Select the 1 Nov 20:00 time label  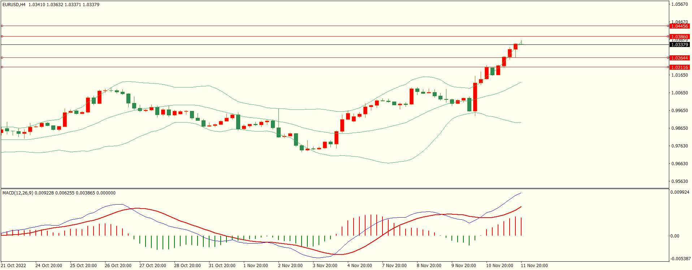point(256,266)
